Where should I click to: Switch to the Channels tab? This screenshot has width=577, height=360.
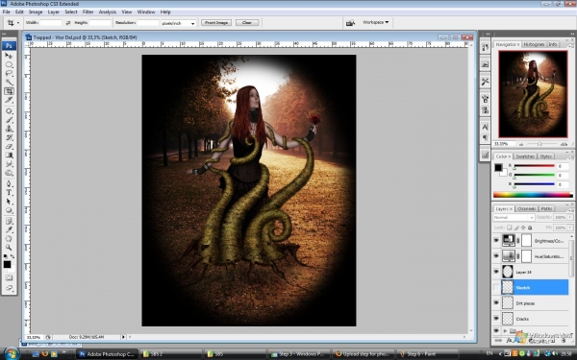coord(526,208)
